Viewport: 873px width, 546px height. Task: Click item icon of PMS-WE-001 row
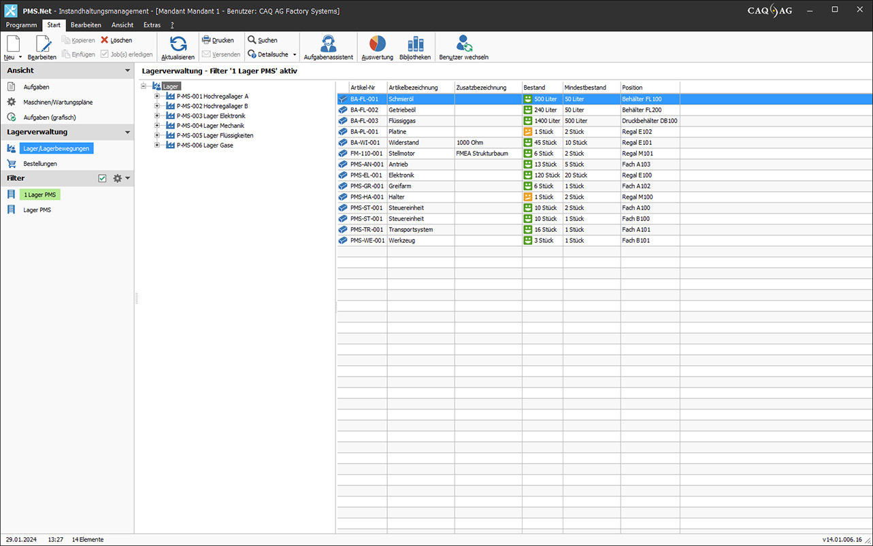click(343, 241)
